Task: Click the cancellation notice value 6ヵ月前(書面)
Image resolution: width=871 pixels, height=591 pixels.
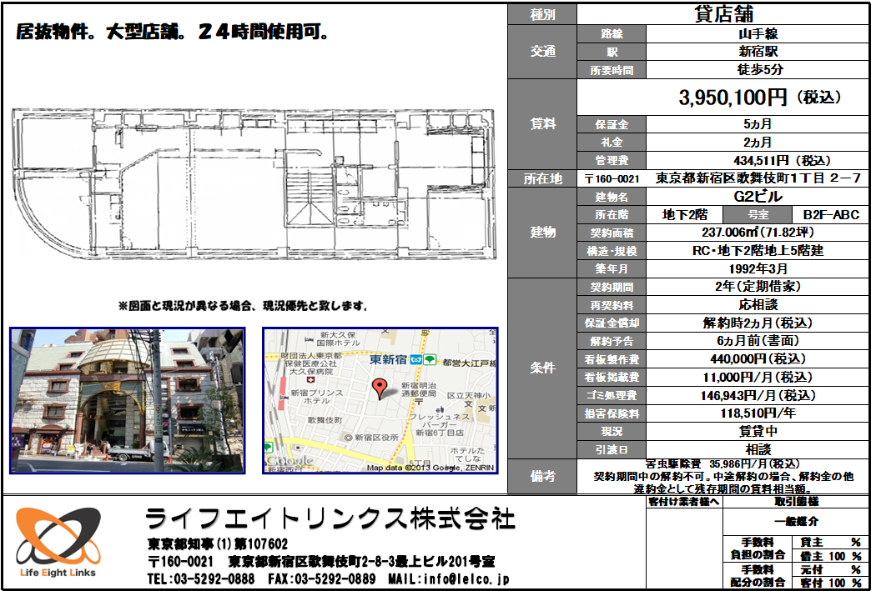Action: click(x=758, y=341)
